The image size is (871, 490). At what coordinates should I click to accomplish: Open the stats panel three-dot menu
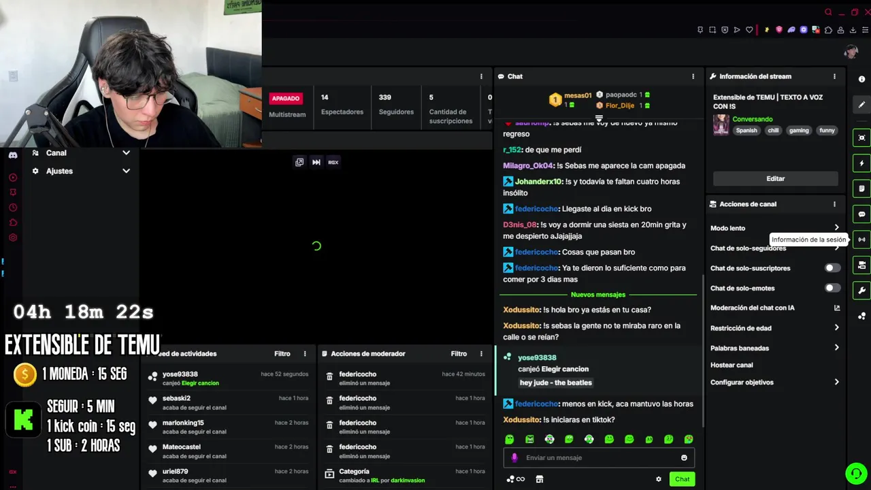[x=481, y=76]
